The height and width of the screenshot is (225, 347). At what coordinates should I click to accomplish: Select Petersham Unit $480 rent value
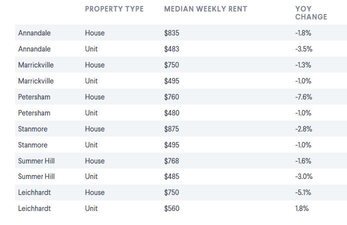pyautogui.click(x=172, y=113)
